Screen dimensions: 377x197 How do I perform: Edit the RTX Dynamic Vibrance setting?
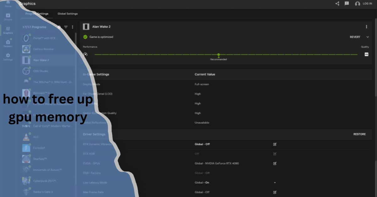pyautogui.click(x=275, y=144)
